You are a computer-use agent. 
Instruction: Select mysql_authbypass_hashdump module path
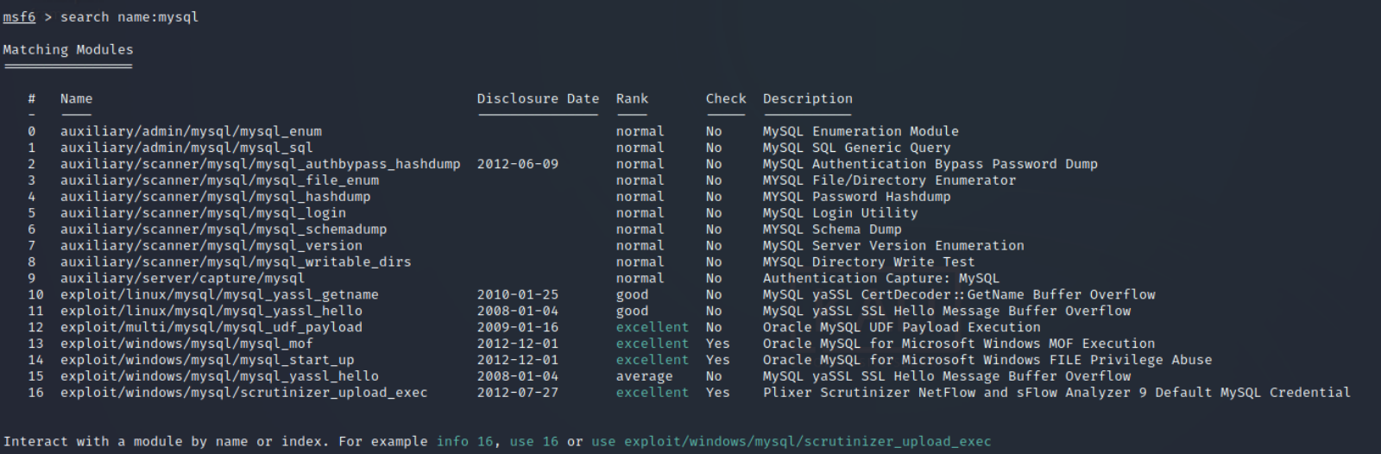click(x=261, y=165)
